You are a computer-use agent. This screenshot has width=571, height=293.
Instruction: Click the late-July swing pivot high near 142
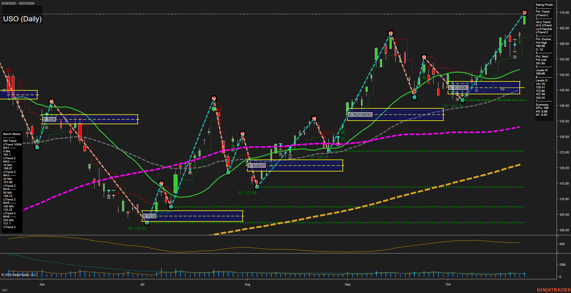pyautogui.click(x=214, y=98)
